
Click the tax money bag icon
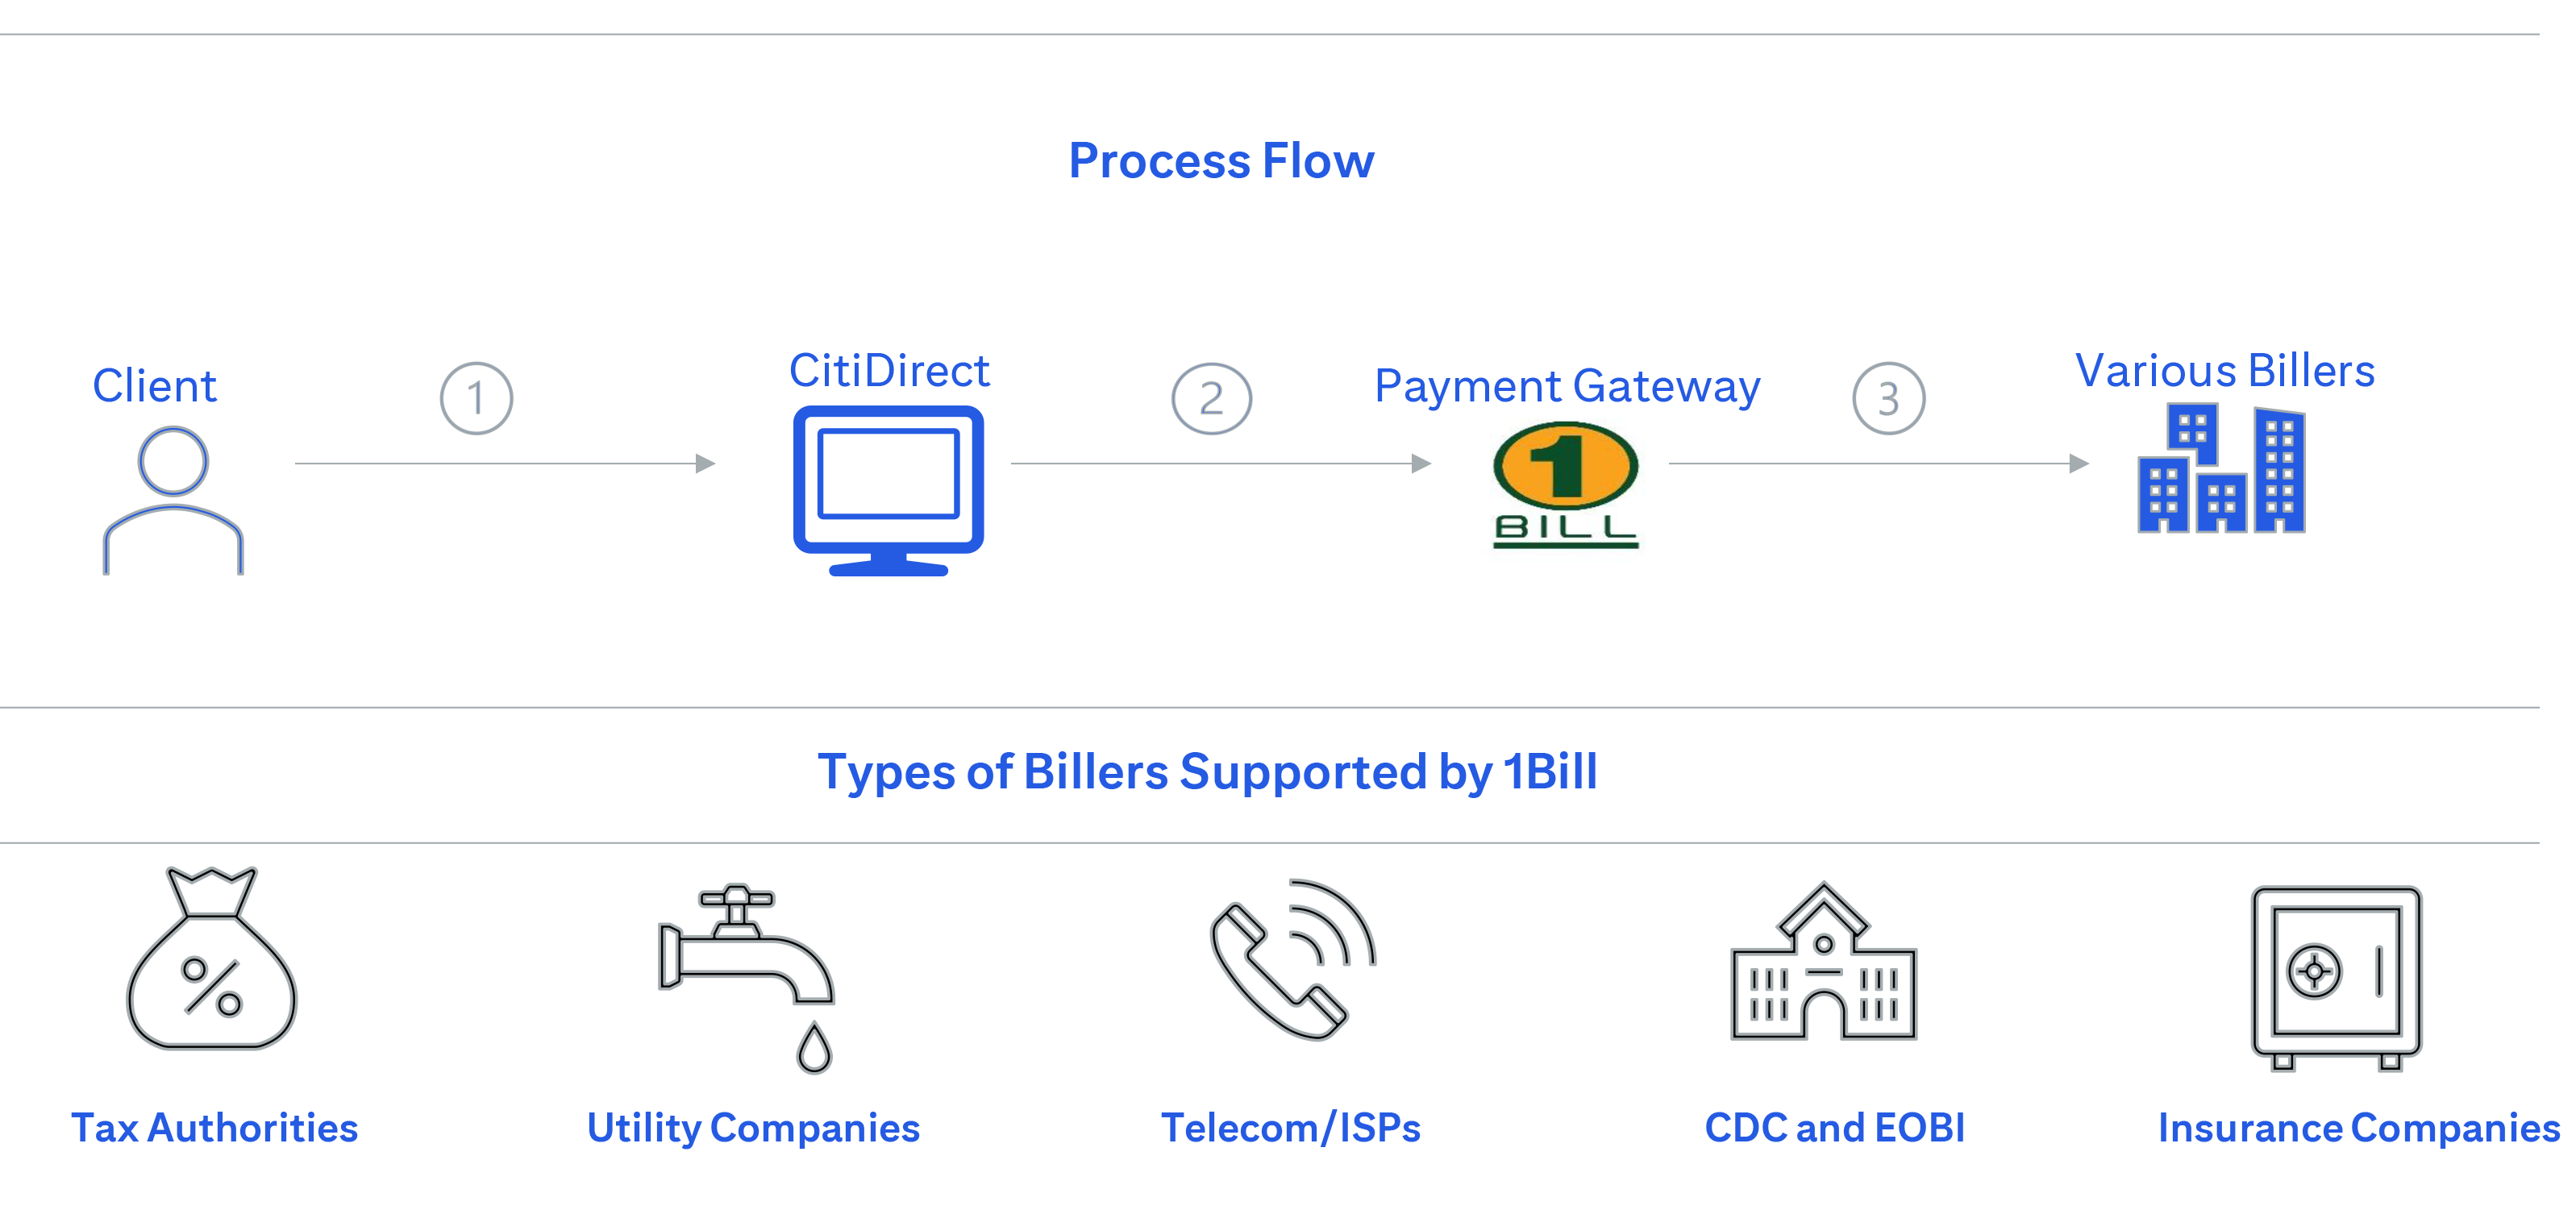click(212, 960)
